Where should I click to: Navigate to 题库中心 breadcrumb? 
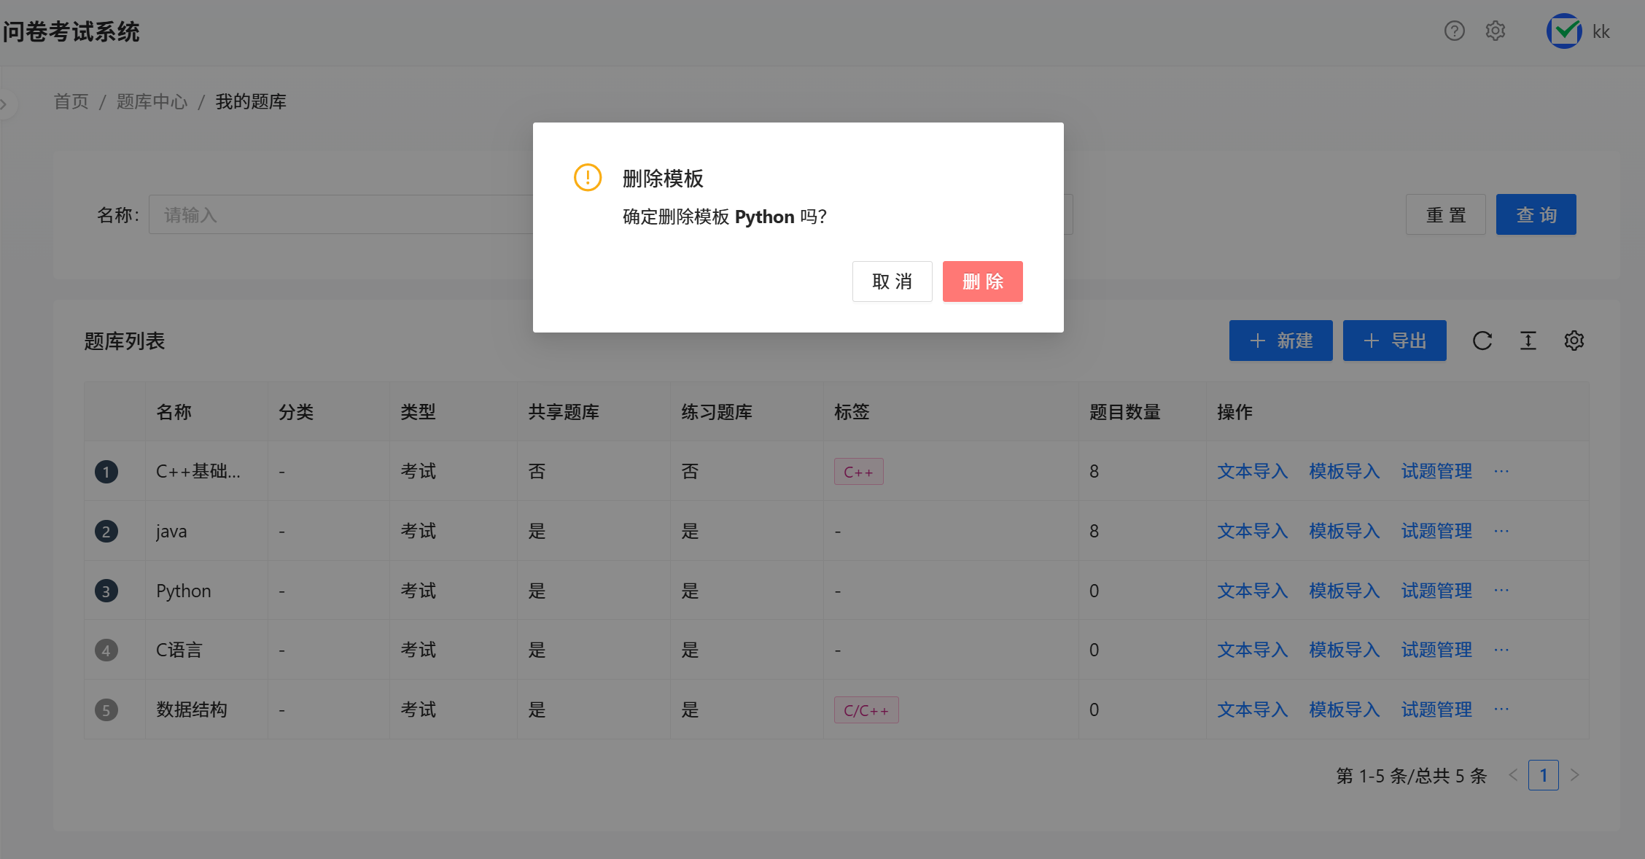(152, 101)
